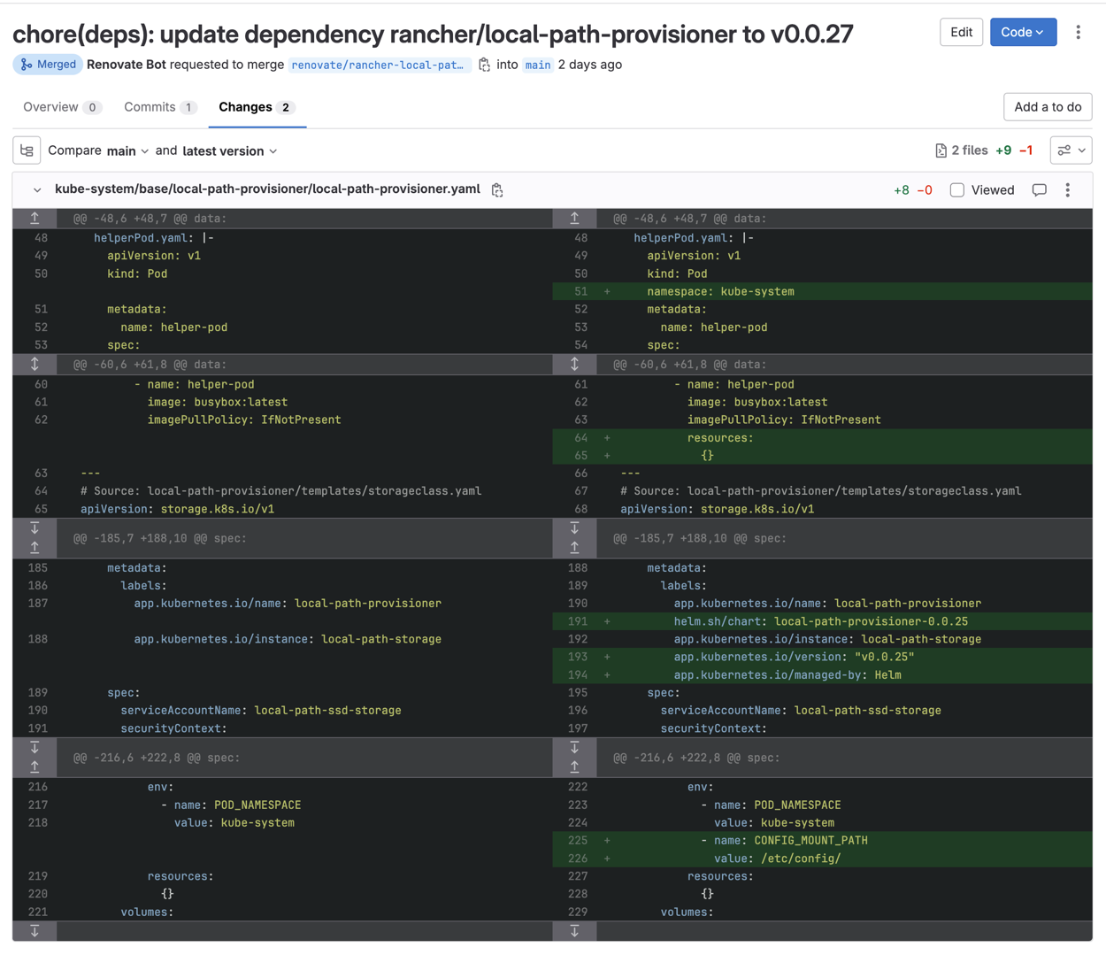Open the file options ellipsis menu

coord(1067,189)
